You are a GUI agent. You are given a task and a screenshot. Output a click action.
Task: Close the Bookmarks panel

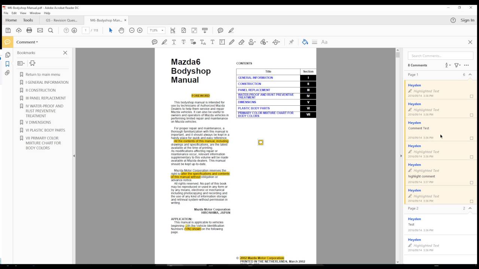65,53
